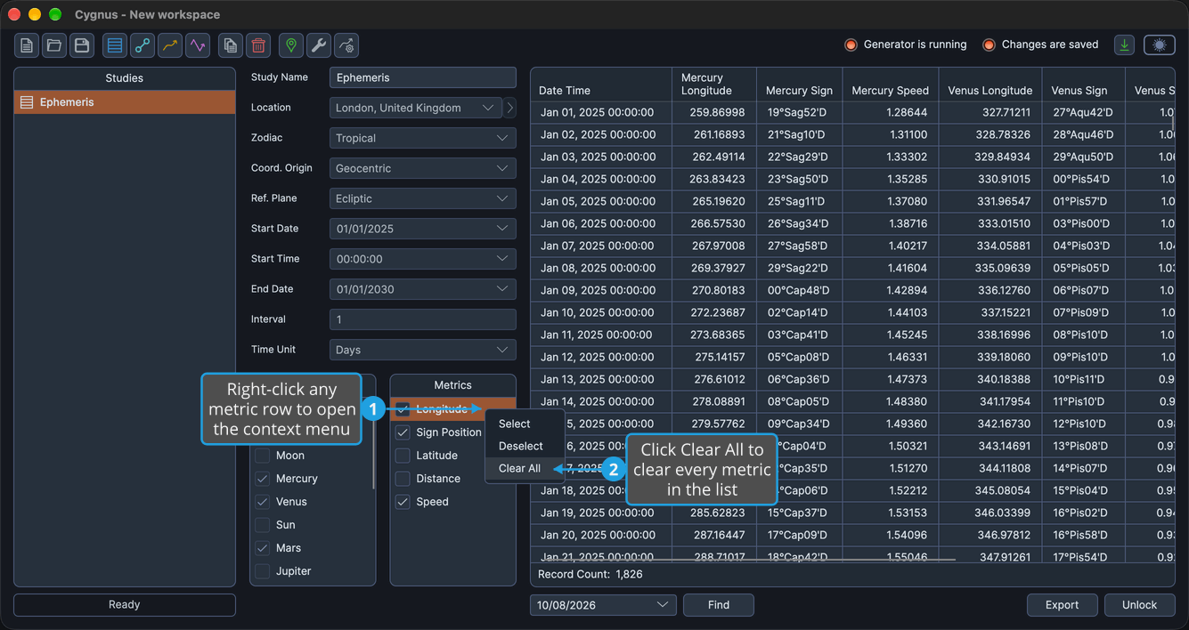The width and height of the screenshot is (1189, 630).
Task: Toggle light theme with the sun icon
Action: pyautogui.click(x=1160, y=44)
